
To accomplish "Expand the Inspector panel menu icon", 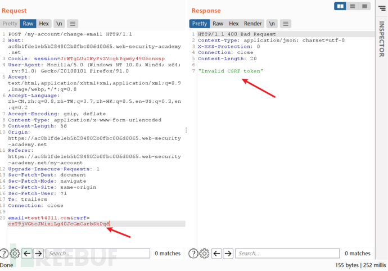I will pyautogui.click(x=382, y=8).
